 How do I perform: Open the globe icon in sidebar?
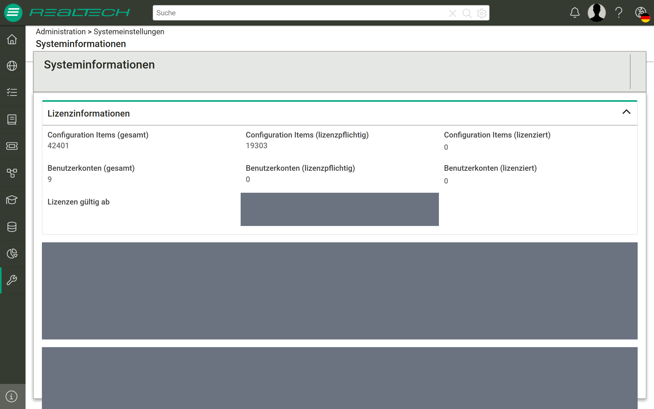pos(12,66)
